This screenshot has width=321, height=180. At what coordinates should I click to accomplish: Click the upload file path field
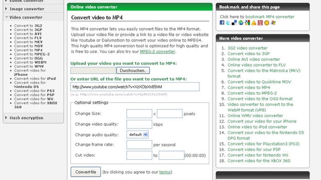tap(93, 71)
